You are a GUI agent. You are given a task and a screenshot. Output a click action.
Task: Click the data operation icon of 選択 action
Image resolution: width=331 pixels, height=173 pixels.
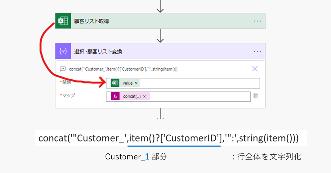[x=63, y=51]
